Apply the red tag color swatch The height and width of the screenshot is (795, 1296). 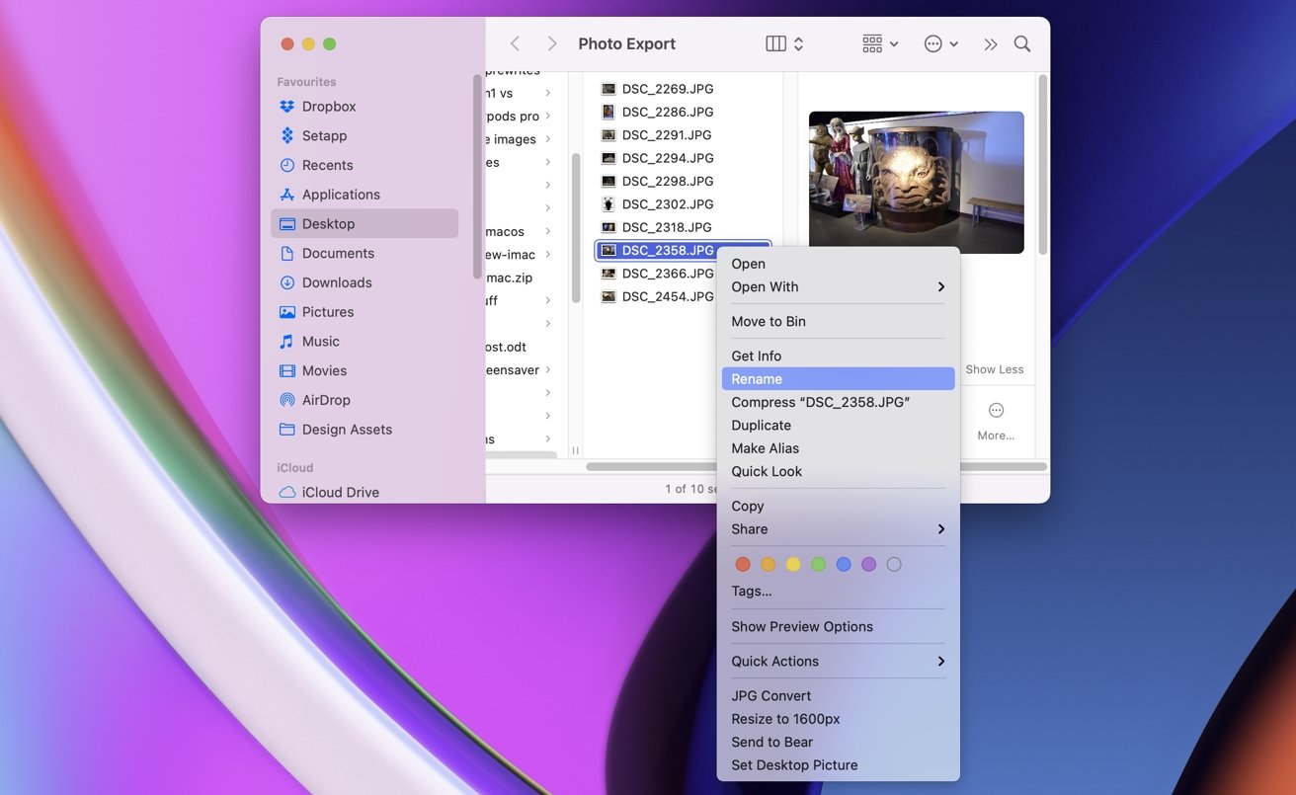743,564
